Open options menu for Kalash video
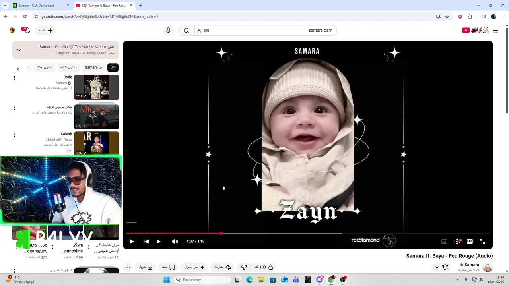Viewport: 509px width, 286px height. click(14, 135)
